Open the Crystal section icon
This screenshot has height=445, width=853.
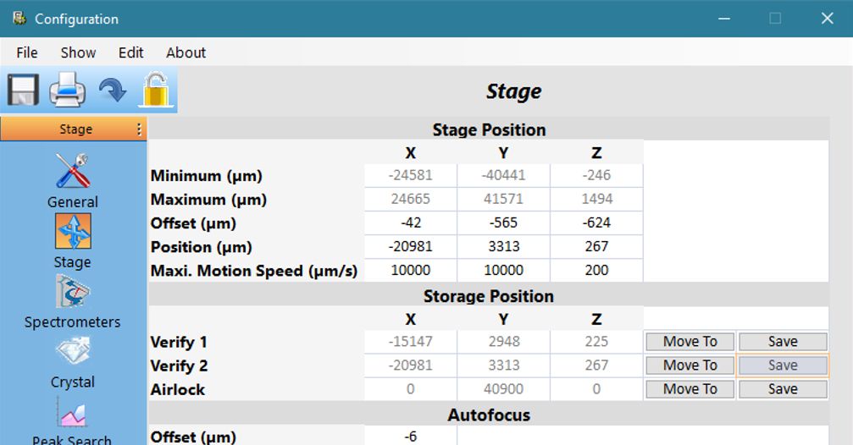[x=73, y=352]
